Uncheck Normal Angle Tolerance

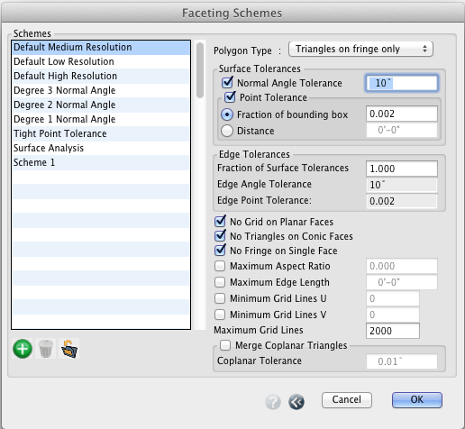[227, 82]
